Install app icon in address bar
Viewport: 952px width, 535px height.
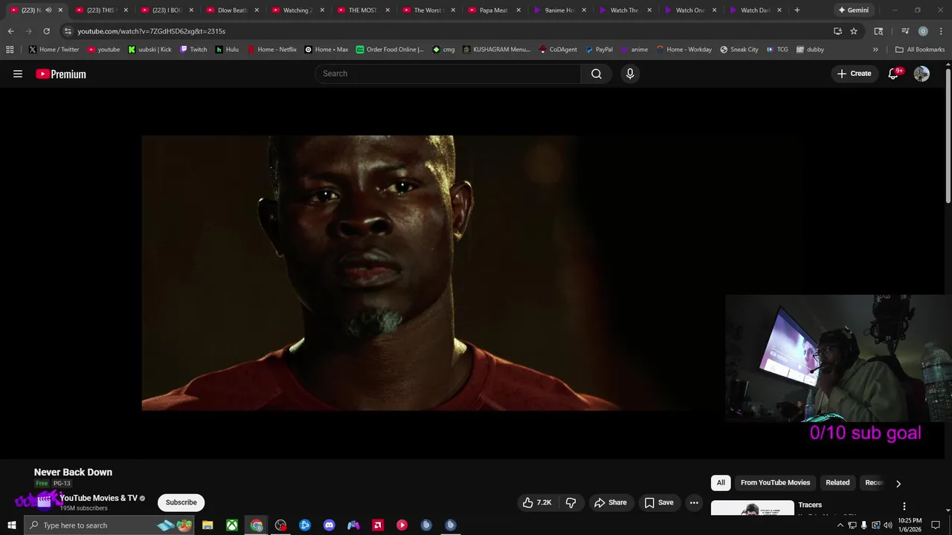[x=837, y=31]
